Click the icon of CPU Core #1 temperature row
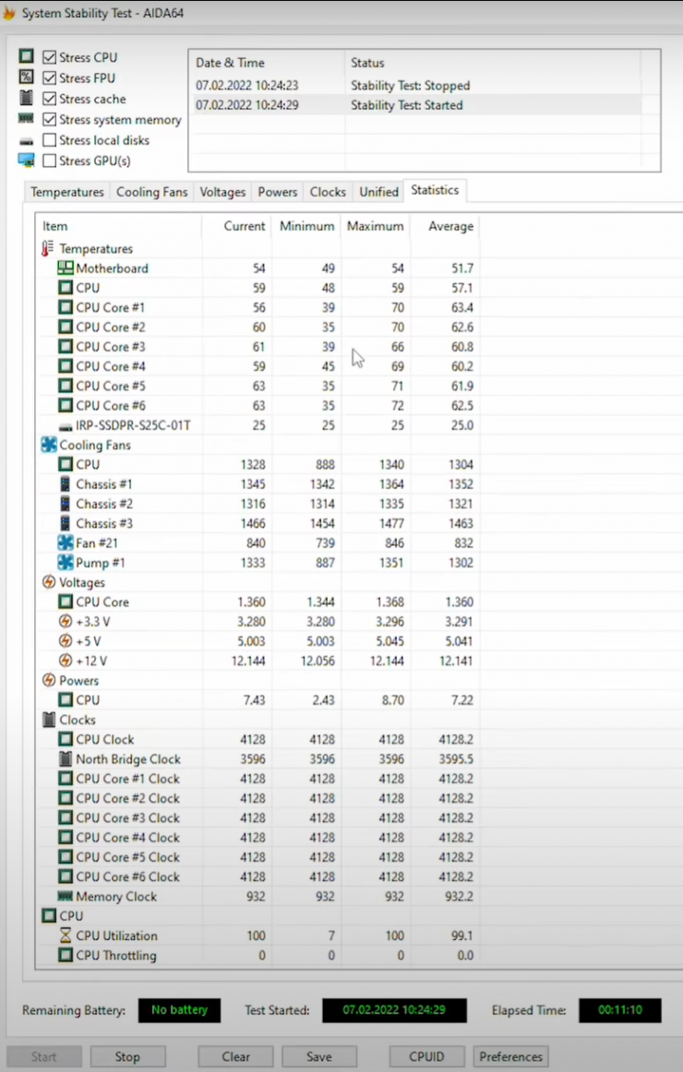This screenshot has width=683, height=1072. [x=65, y=307]
